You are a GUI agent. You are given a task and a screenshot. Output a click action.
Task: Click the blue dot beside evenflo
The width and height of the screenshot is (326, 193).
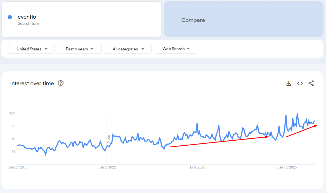[10, 17]
